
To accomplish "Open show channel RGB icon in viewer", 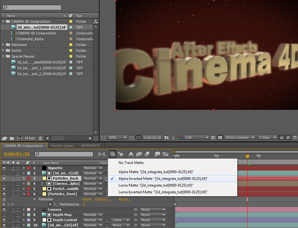I will 180,137.
